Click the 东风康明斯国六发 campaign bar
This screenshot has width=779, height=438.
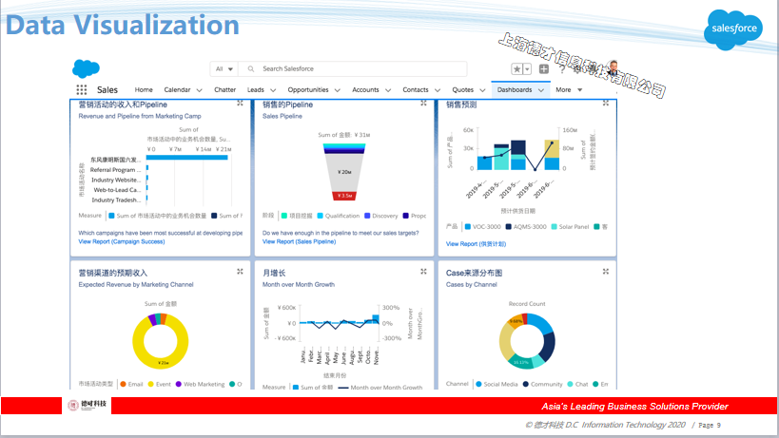pos(186,158)
